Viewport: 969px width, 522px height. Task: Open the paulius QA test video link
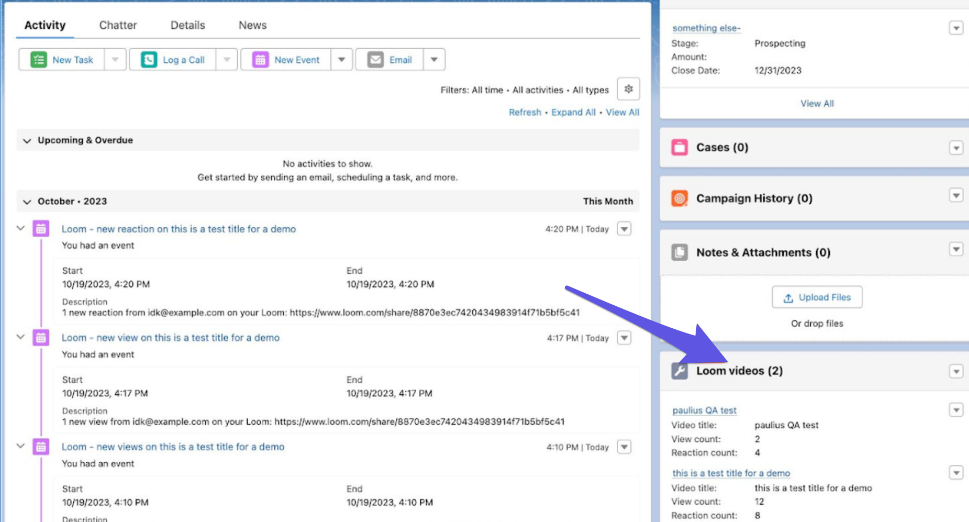coord(704,410)
